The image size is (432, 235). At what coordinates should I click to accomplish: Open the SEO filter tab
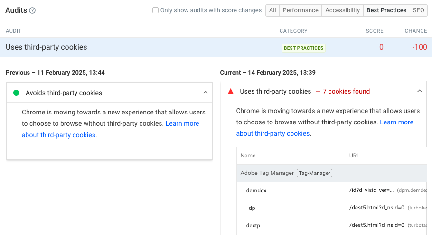(x=418, y=10)
